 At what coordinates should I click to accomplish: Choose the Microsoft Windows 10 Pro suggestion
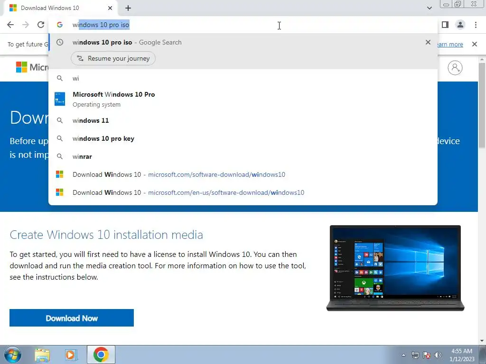tap(243, 99)
